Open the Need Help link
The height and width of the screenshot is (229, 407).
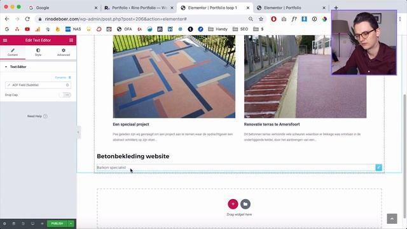(37, 116)
